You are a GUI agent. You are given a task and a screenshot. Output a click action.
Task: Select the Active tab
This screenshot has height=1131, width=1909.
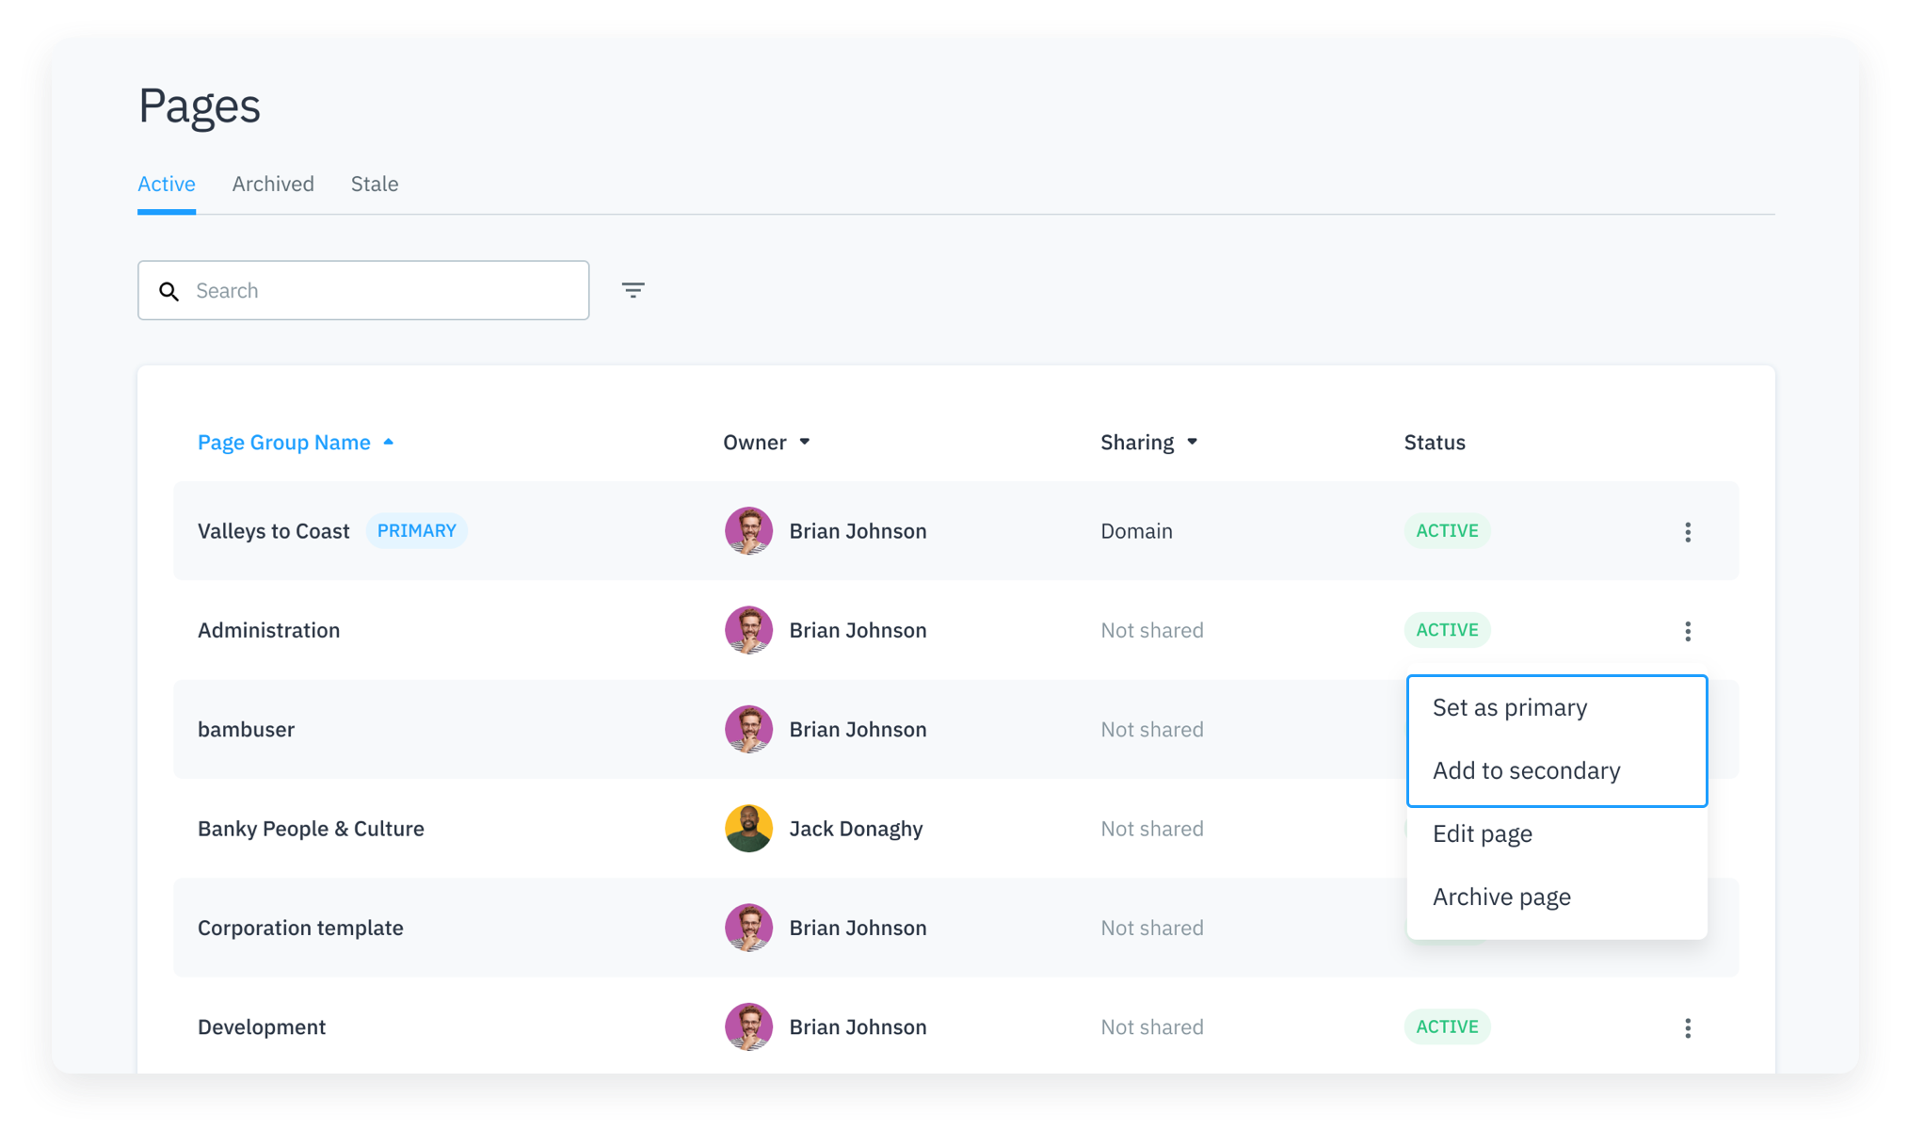tap(167, 184)
